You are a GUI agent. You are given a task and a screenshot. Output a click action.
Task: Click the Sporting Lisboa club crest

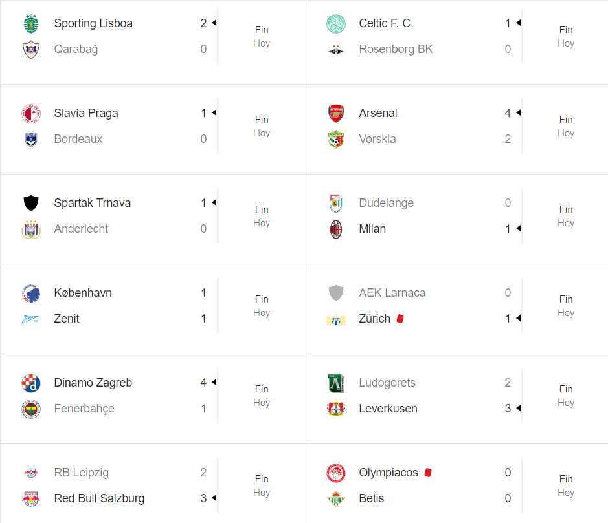point(30,24)
